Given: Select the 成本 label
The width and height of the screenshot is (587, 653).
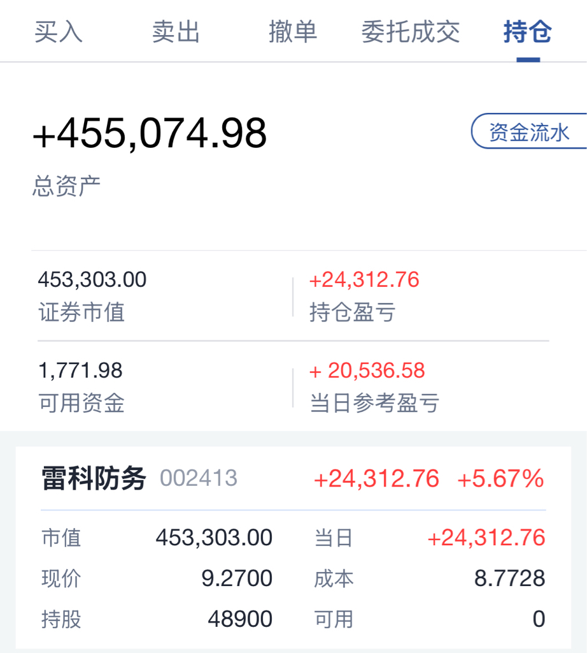Looking at the screenshot, I should (x=334, y=578).
